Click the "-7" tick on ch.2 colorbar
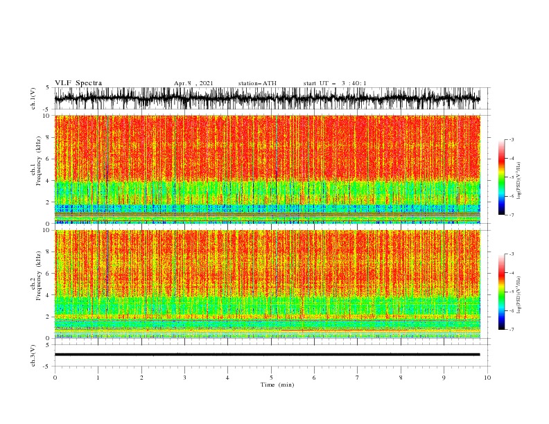Image resolution: width=549 pixels, height=424 pixels. (511, 330)
